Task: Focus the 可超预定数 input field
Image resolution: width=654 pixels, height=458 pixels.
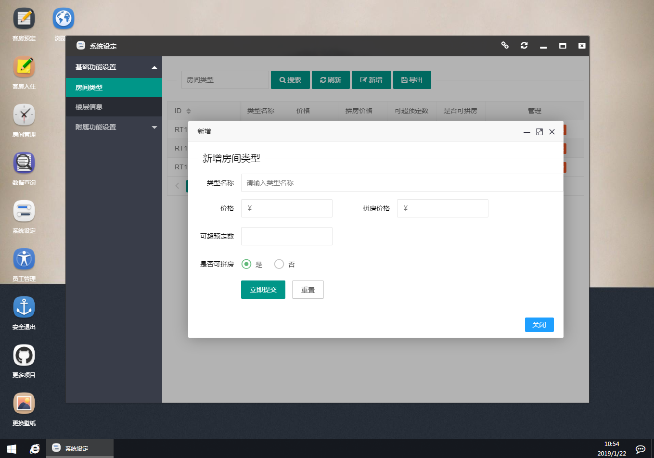Action: 287,236
